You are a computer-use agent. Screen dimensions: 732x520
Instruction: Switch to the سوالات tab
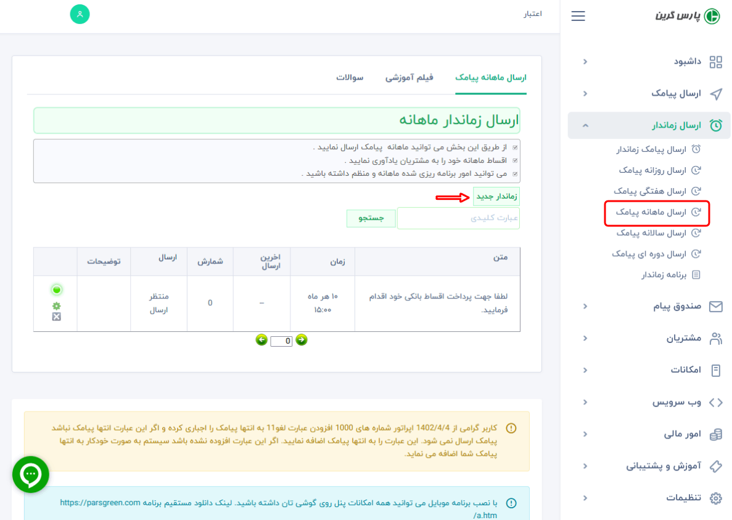[x=350, y=78]
